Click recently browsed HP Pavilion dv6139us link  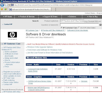click(x=12, y=92)
